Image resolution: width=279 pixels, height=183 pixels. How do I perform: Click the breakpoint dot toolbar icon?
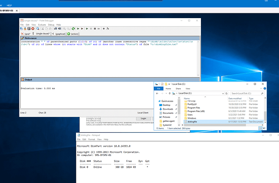(x=104, y=29)
